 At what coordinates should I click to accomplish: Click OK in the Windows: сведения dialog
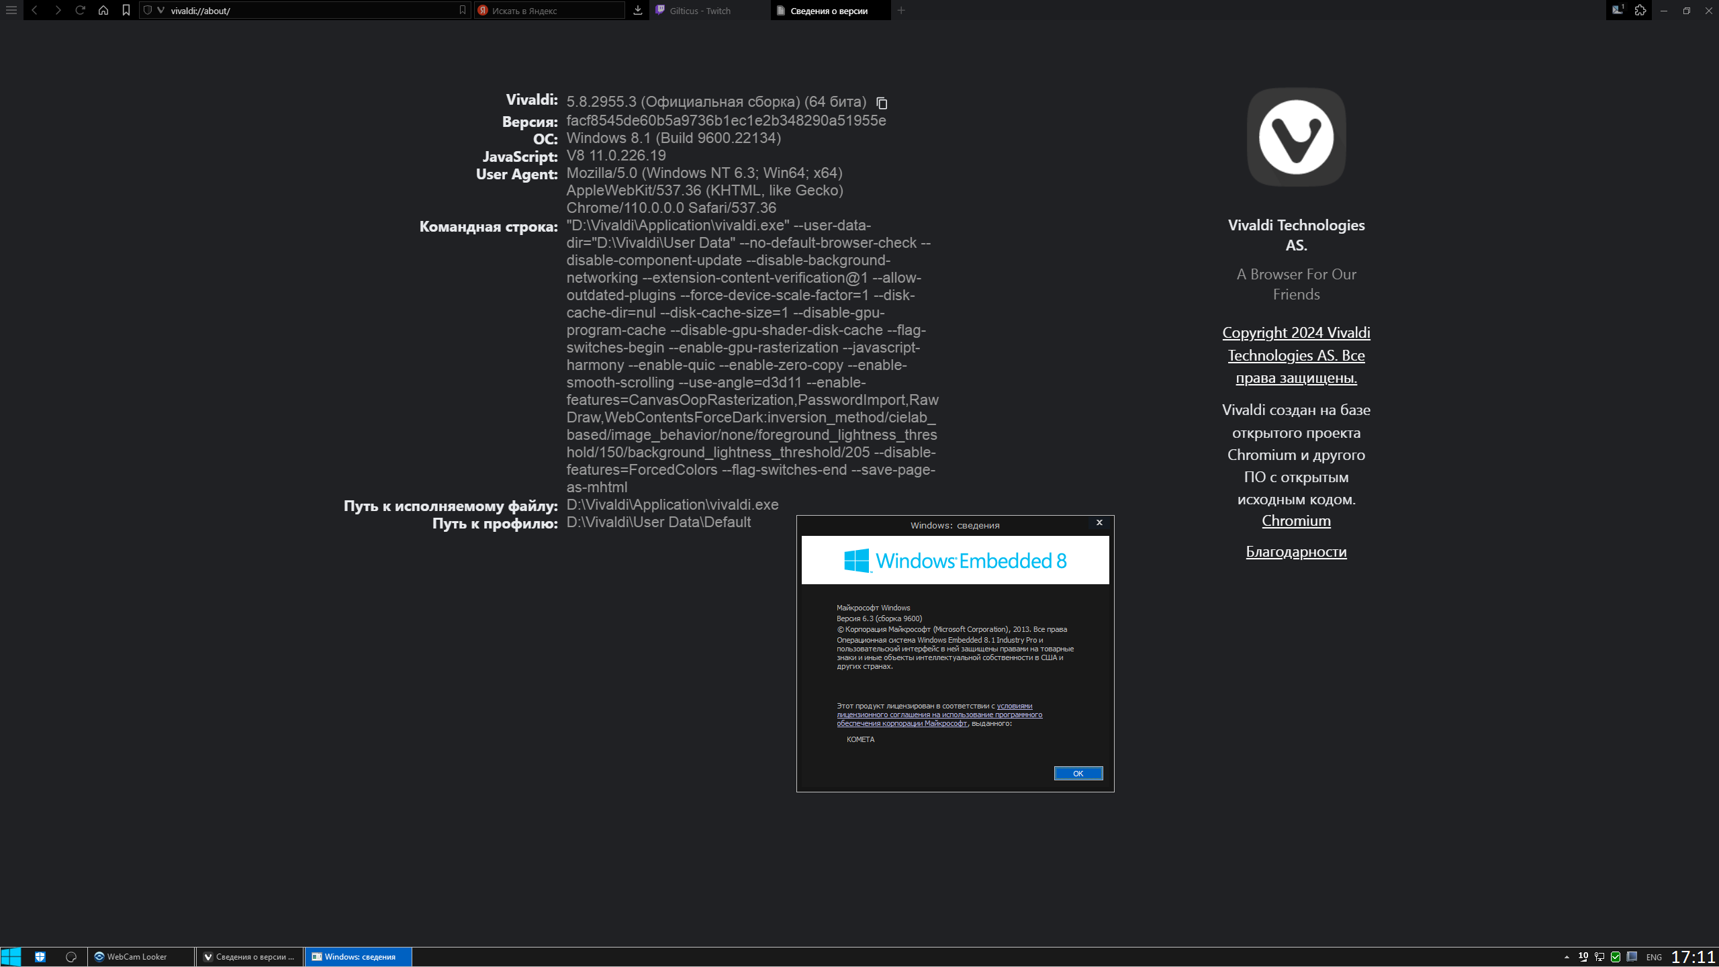tap(1078, 773)
